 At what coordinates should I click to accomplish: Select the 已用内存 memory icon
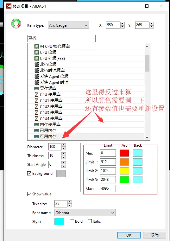point(37,130)
